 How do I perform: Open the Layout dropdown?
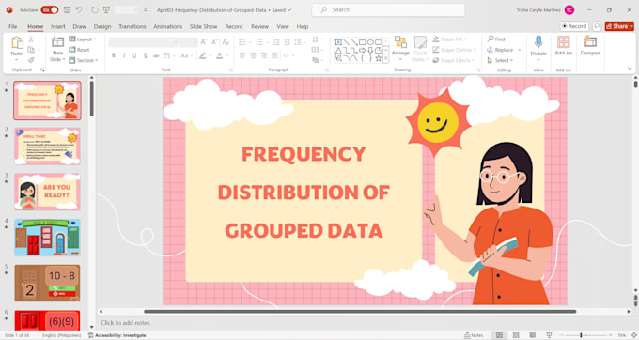(83, 39)
